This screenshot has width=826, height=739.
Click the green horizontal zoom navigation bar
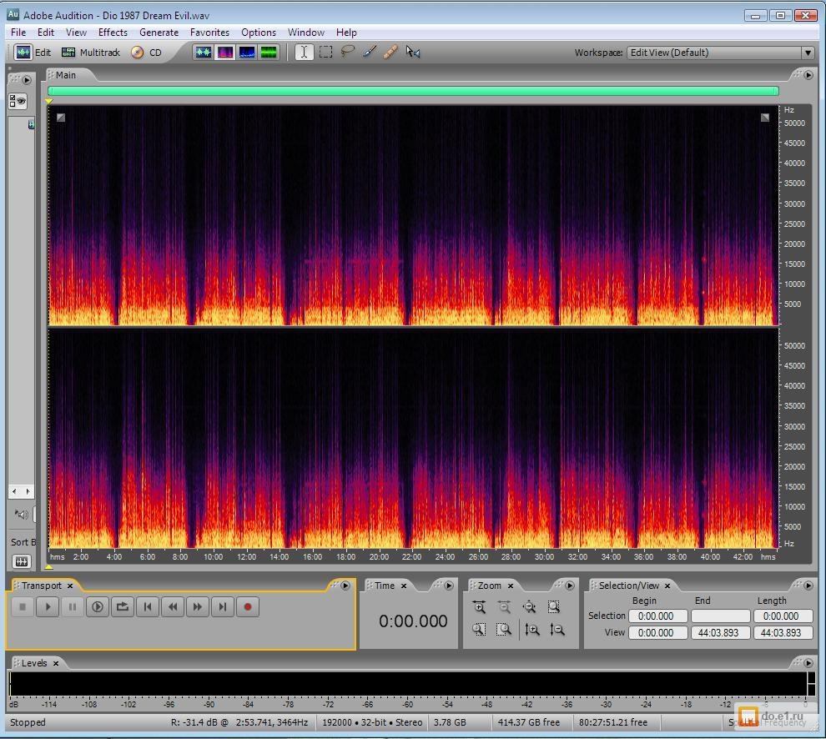coord(413,91)
